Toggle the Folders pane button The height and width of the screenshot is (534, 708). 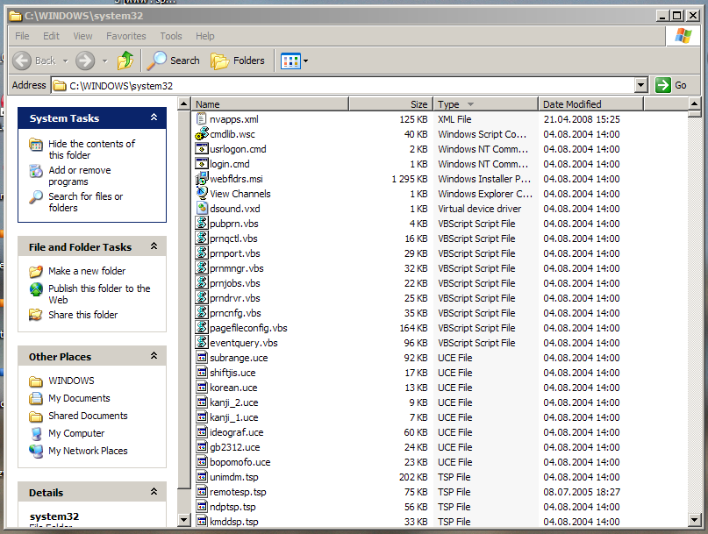point(238,61)
